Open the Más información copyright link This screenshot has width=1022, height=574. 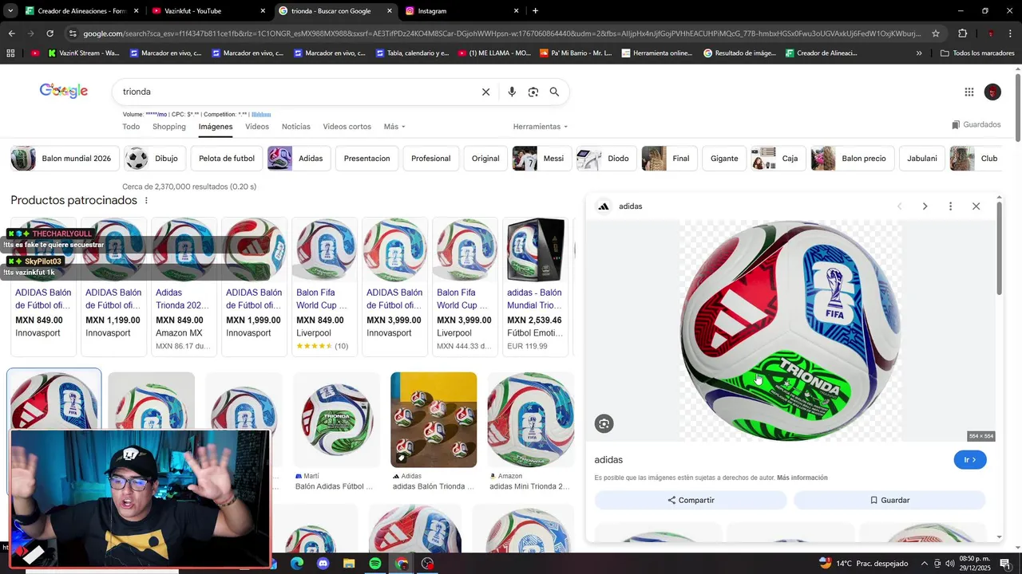pyautogui.click(x=802, y=478)
